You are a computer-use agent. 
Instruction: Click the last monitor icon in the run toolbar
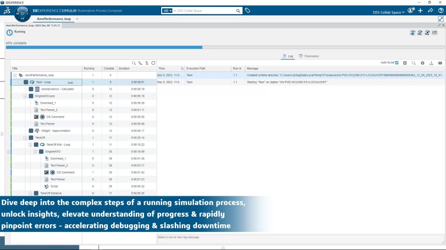click(435, 32)
